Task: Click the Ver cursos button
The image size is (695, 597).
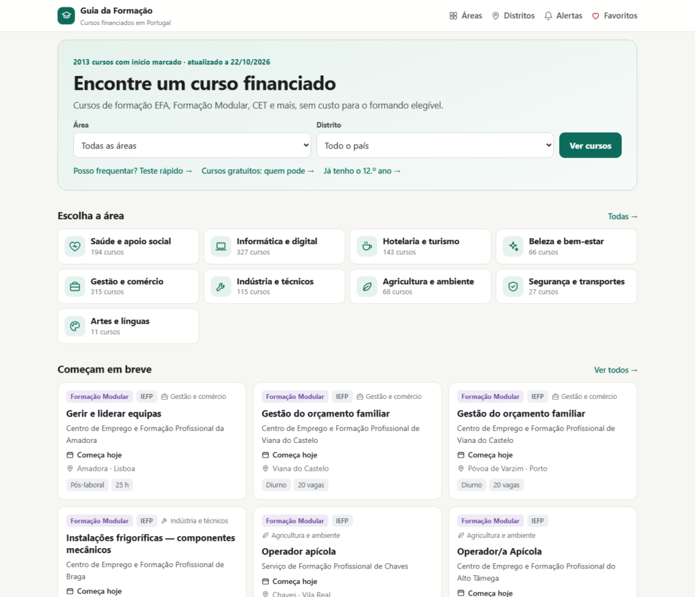Action: [x=590, y=145]
